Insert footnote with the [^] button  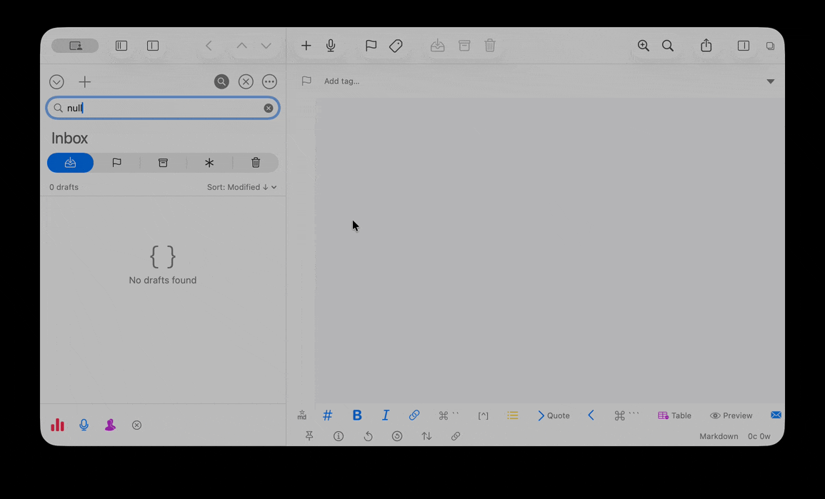click(x=483, y=415)
